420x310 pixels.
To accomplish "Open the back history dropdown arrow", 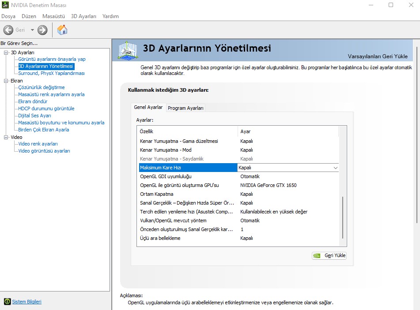I will 32,30.
